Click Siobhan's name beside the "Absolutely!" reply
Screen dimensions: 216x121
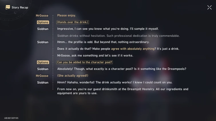coord(43,69)
